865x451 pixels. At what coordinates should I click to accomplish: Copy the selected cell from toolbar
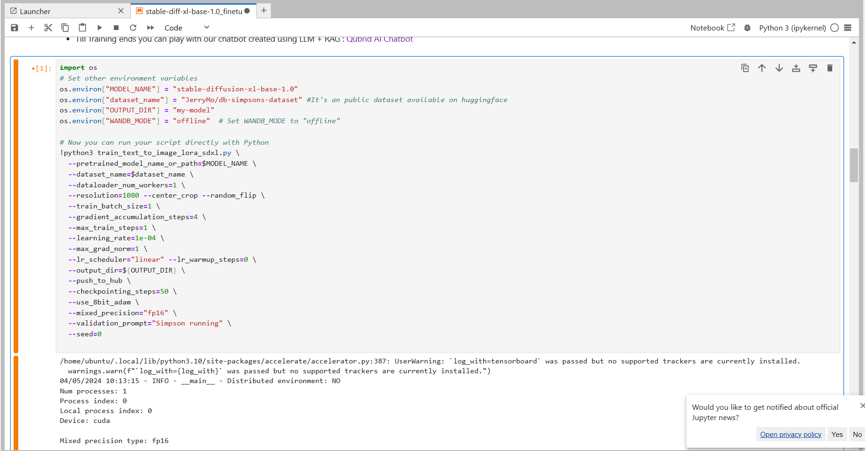pos(65,28)
